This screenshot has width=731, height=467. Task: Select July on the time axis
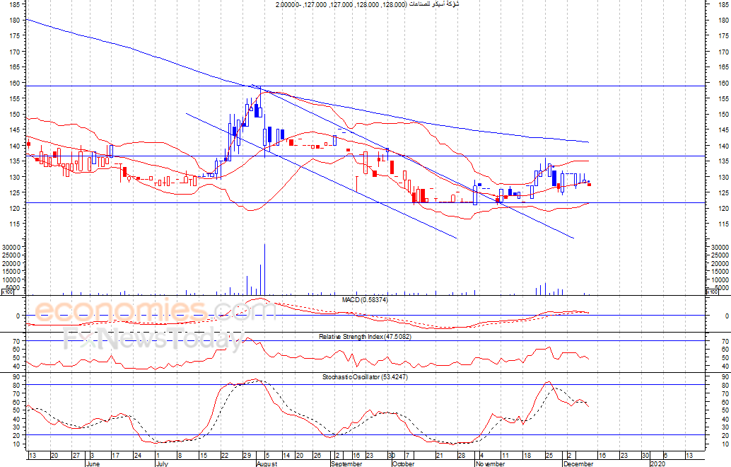(x=160, y=464)
